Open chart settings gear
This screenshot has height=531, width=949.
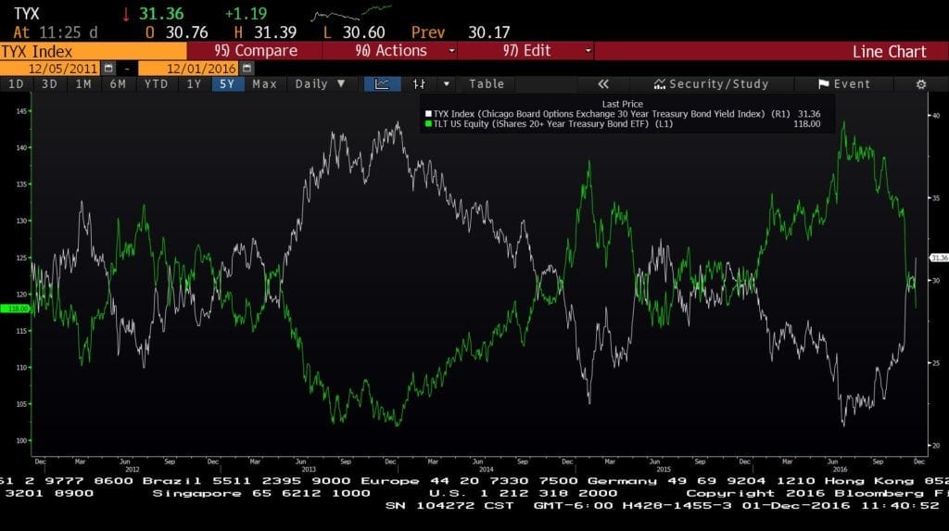tap(921, 84)
